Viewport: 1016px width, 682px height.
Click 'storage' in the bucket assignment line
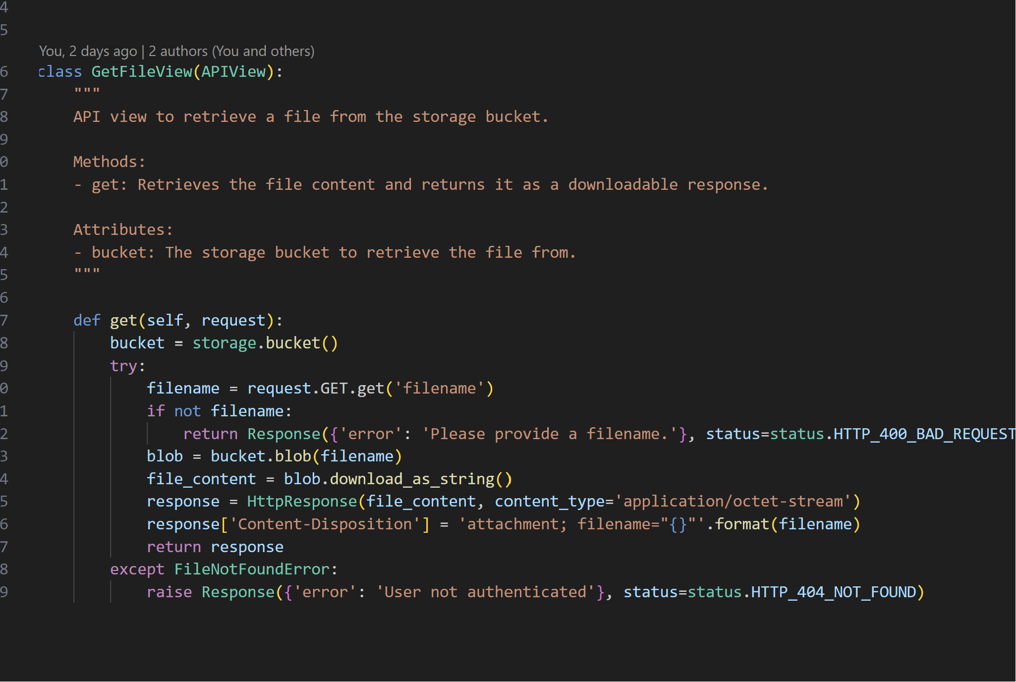click(224, 343)
